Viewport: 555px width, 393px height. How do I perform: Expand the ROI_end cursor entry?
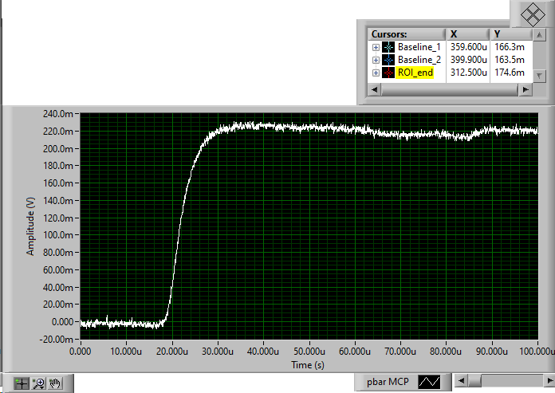[x=376, y=73]
